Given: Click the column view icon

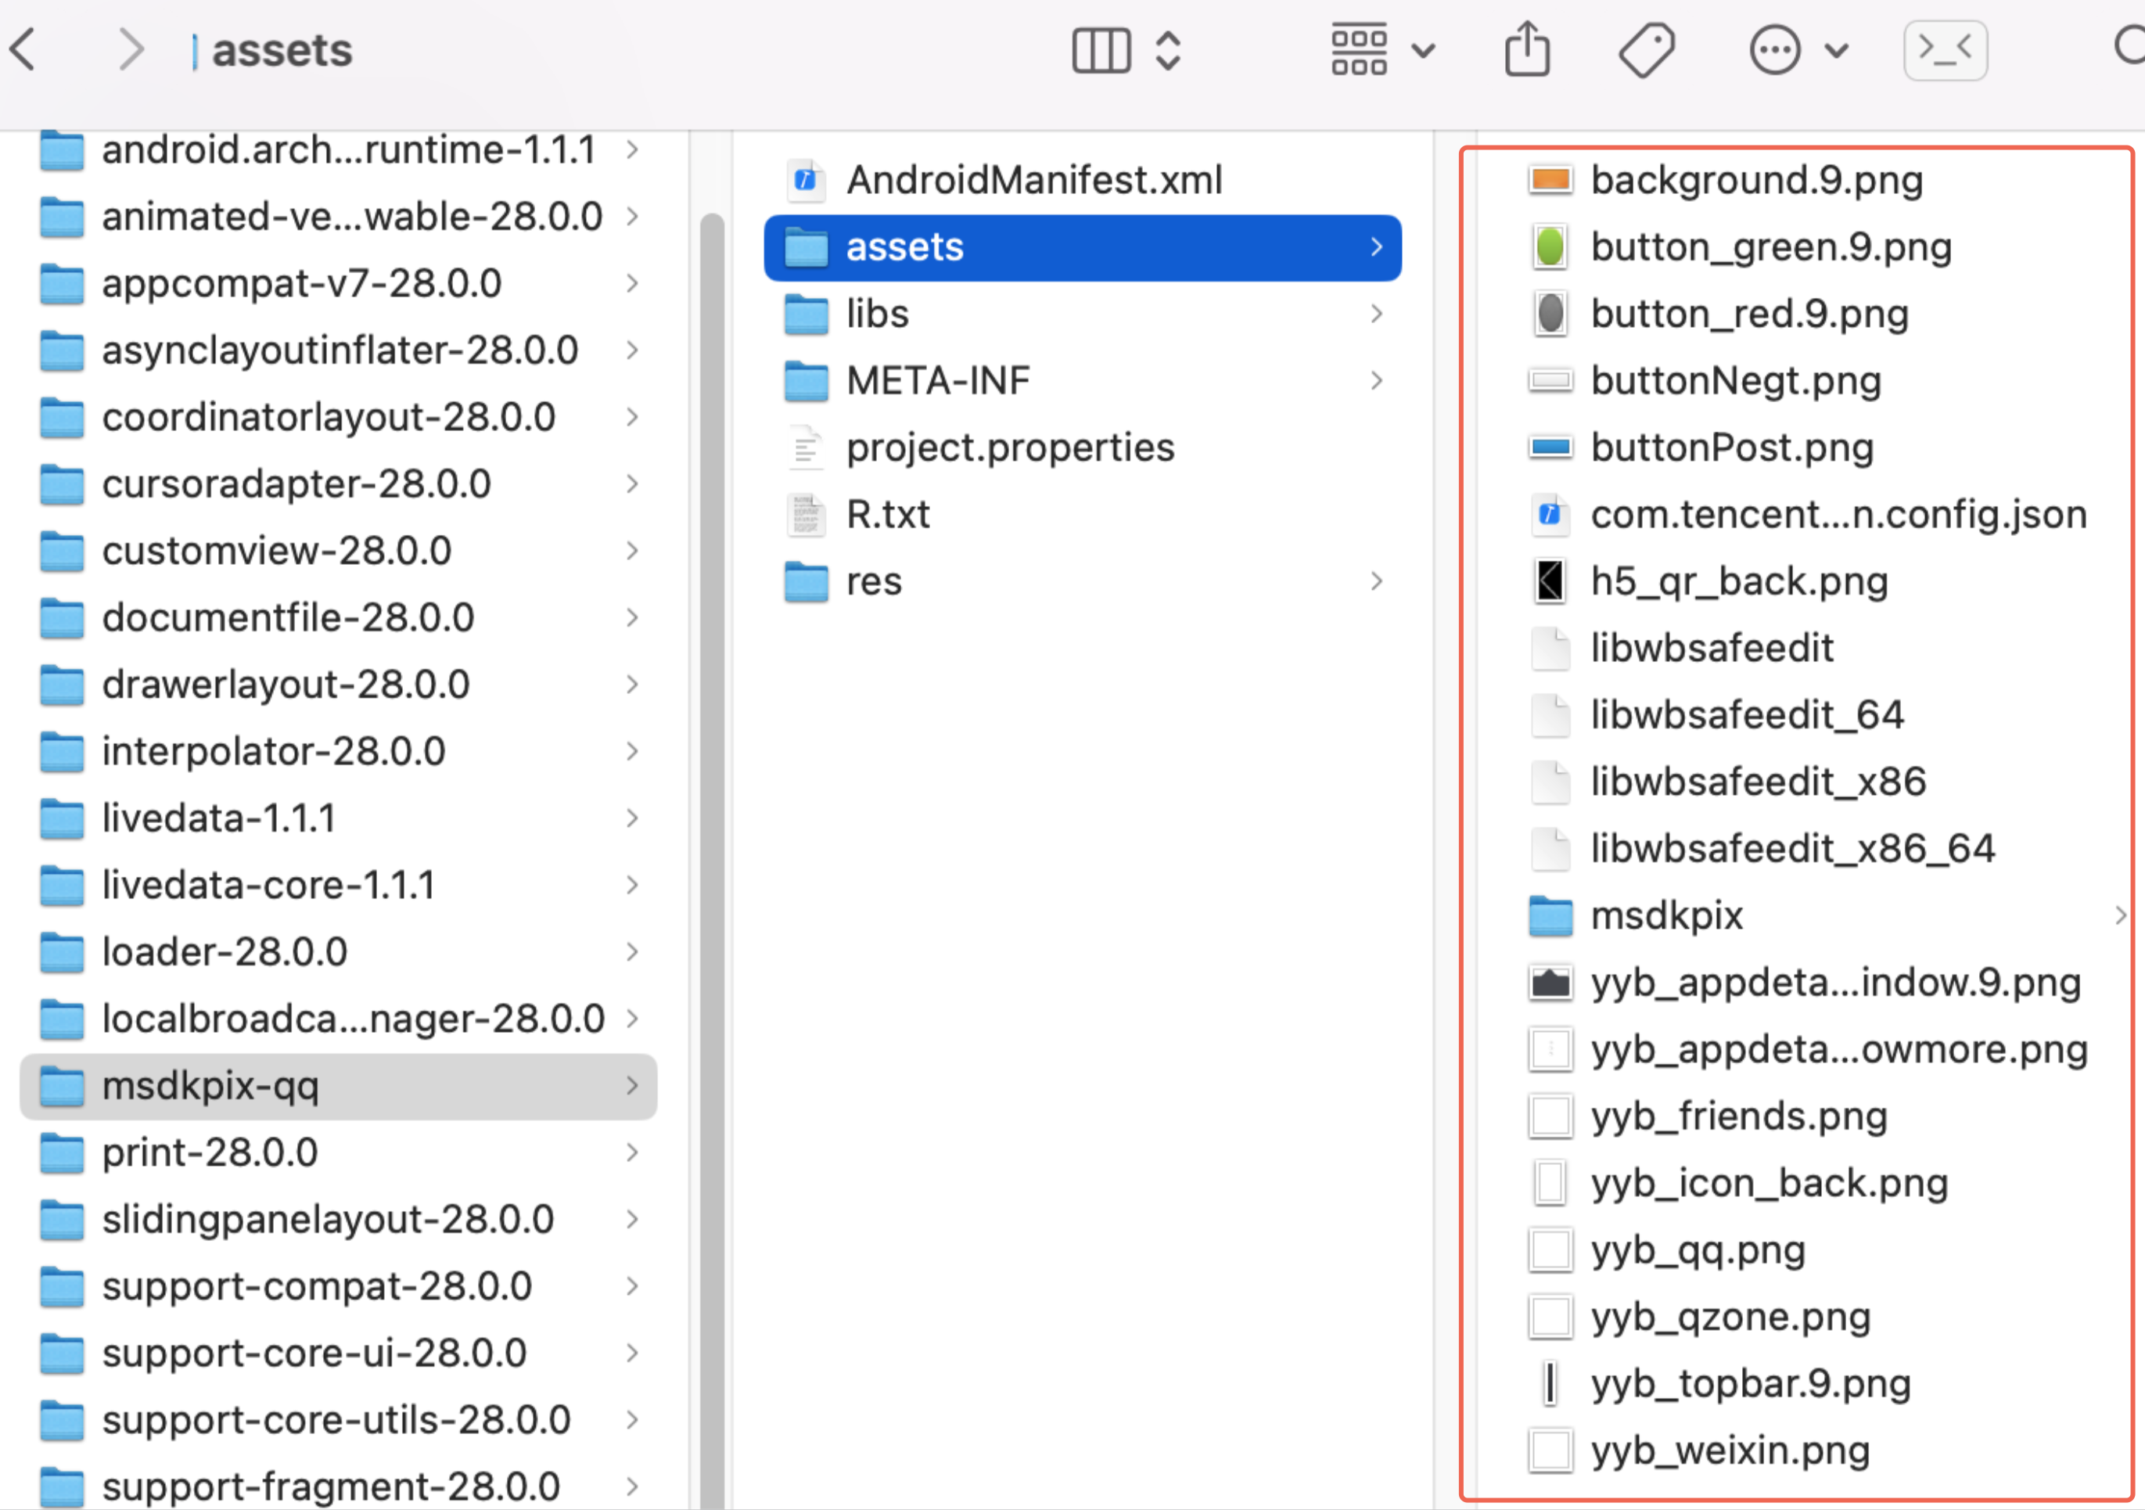Looking at the screenshot, I should (x=1101, y=49).
